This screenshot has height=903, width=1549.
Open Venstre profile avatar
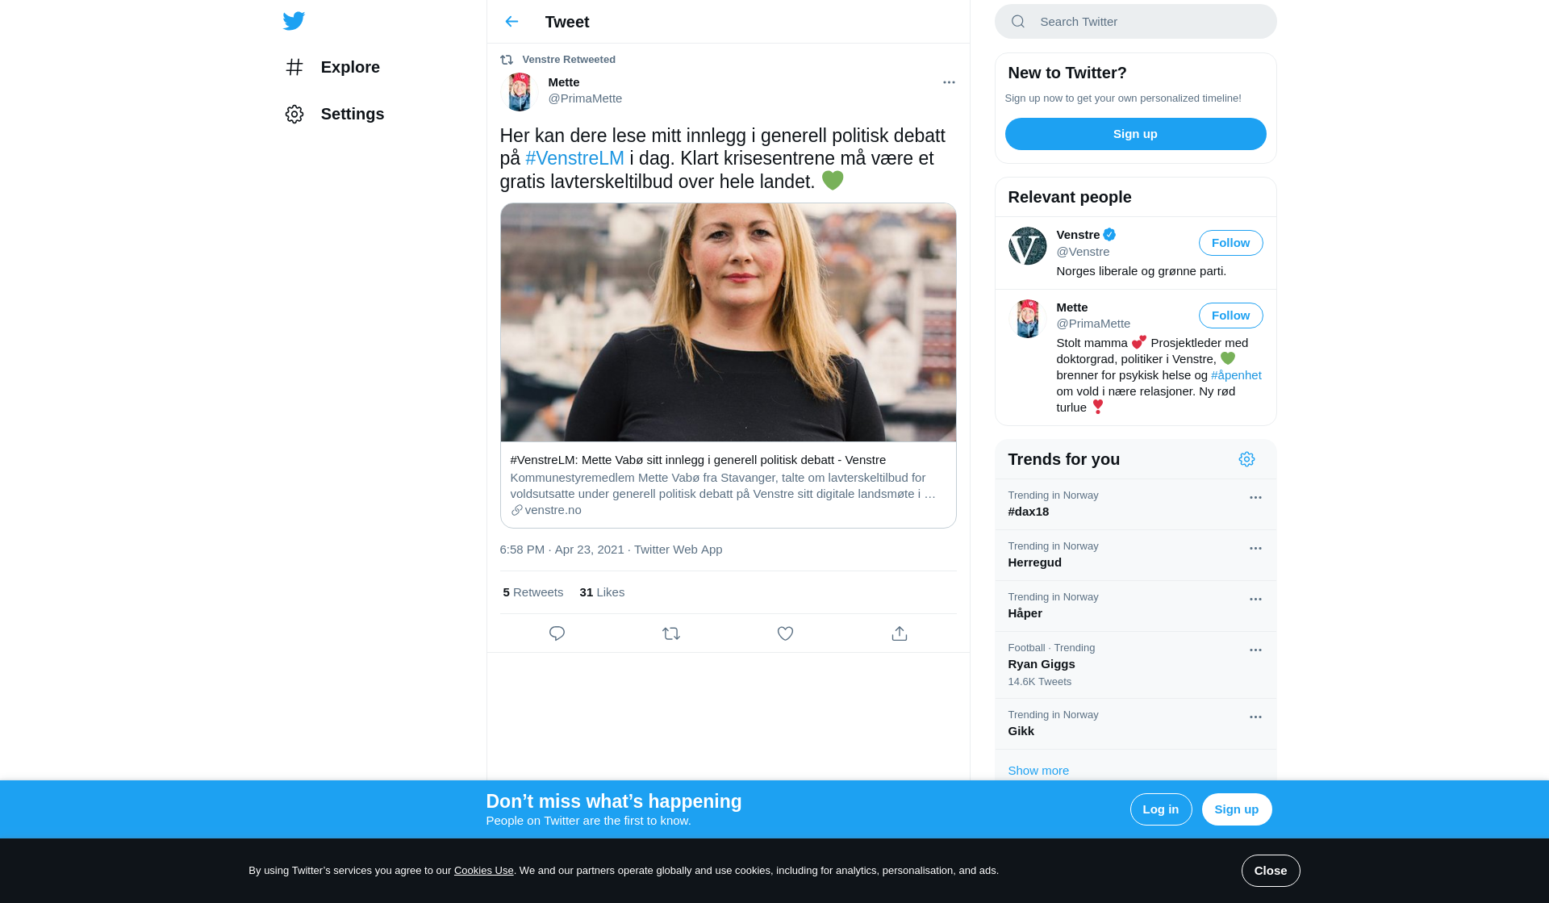pos(1027,246)
